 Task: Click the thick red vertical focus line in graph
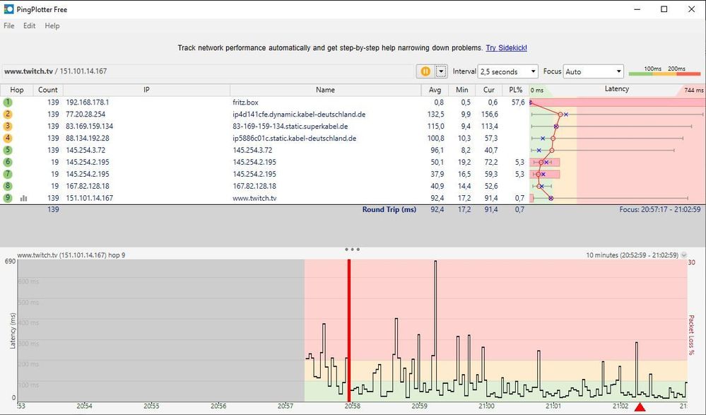[x=349, y=330]
